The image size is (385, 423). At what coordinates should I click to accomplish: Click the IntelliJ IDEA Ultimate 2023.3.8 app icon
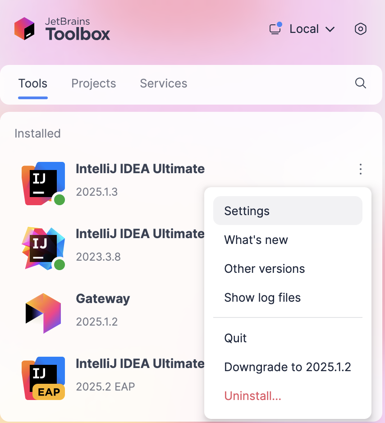43,248
